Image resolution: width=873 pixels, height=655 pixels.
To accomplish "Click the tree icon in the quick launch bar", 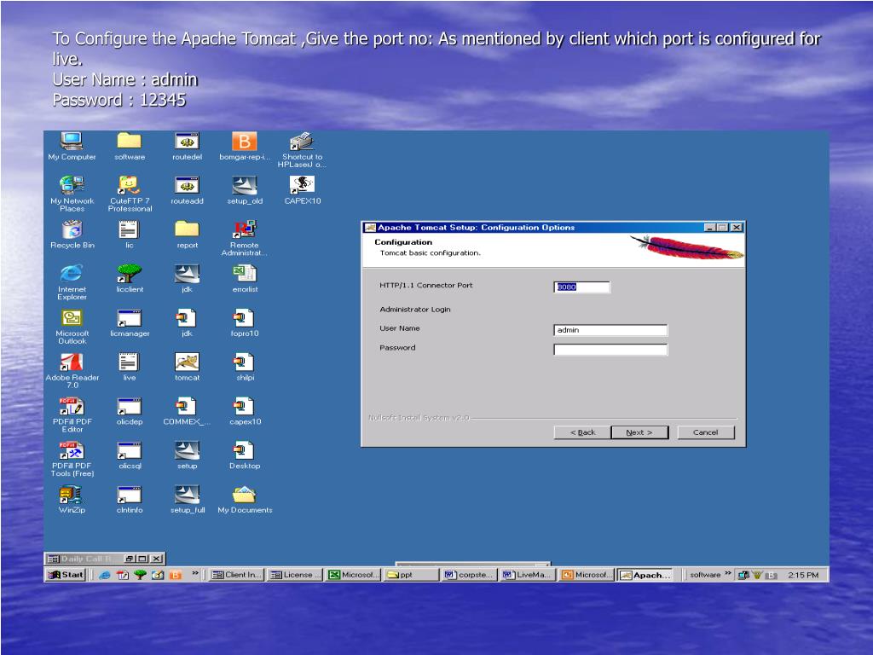I will pos(140,576).
